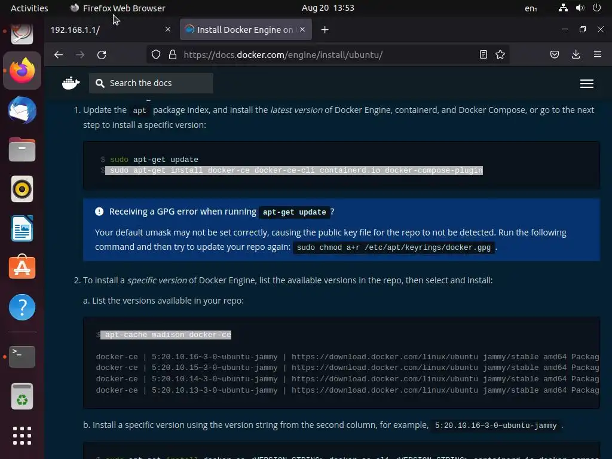Launch Thunderbird mail from the dock

coord(22,110)
